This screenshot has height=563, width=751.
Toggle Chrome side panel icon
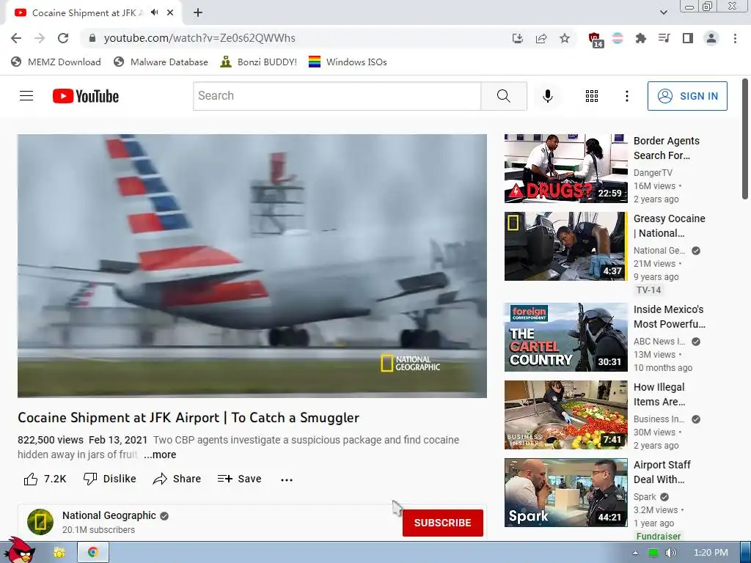tap(688, 38)
